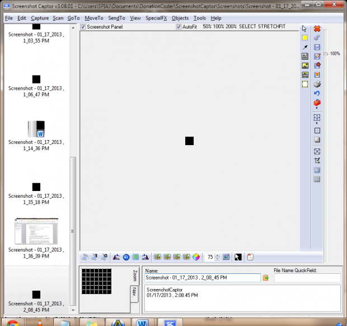Click the SC taskbar button
Image resolution: width=347 pixels, height=326 pixels.
(x=170, y=323)
